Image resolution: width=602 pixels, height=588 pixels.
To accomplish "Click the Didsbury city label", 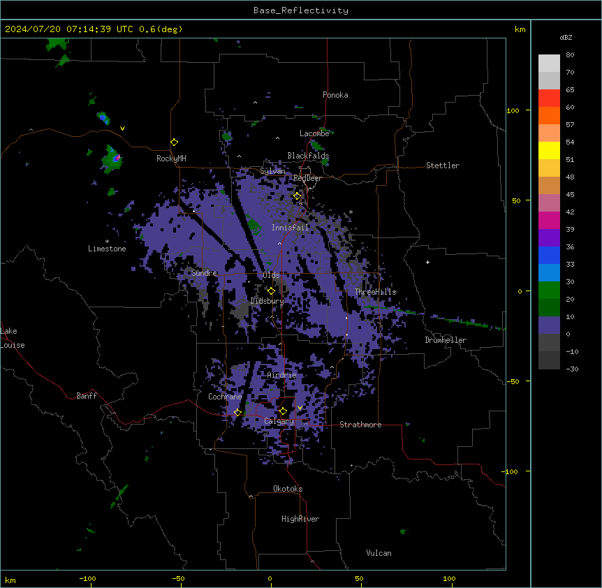I will pyautogui.click(x=267, y=301).
